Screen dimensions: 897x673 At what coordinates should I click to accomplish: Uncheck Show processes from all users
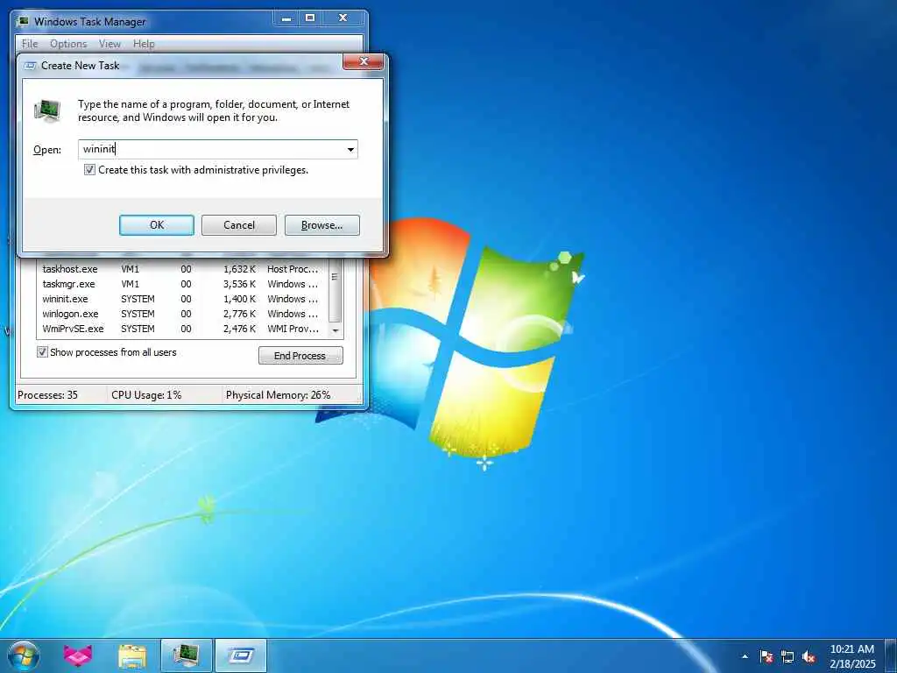click(x=42, y=352)
